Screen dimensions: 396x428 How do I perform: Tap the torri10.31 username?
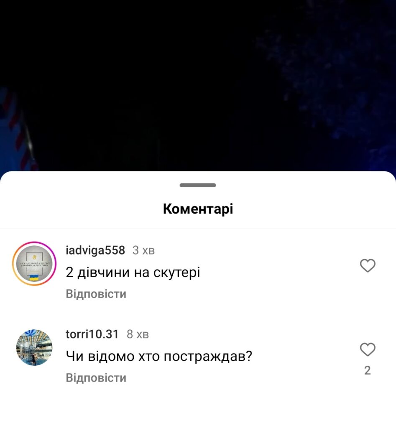point(92,334)
